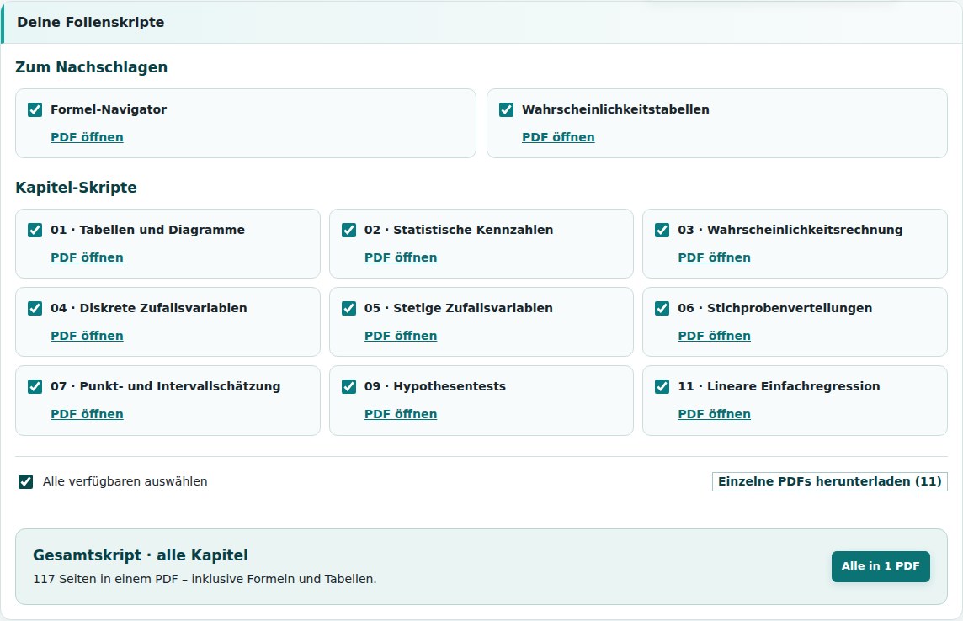
Task: Click the 'Zum Nachschlagen' section heading
Action: [92, 66]
